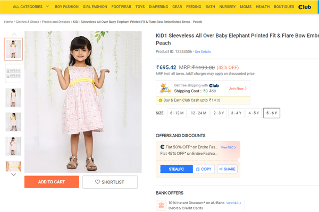The width and height of the screenshot is (319, 212).
Task: Click the Club logo in the header
Action: coord(305,7)
